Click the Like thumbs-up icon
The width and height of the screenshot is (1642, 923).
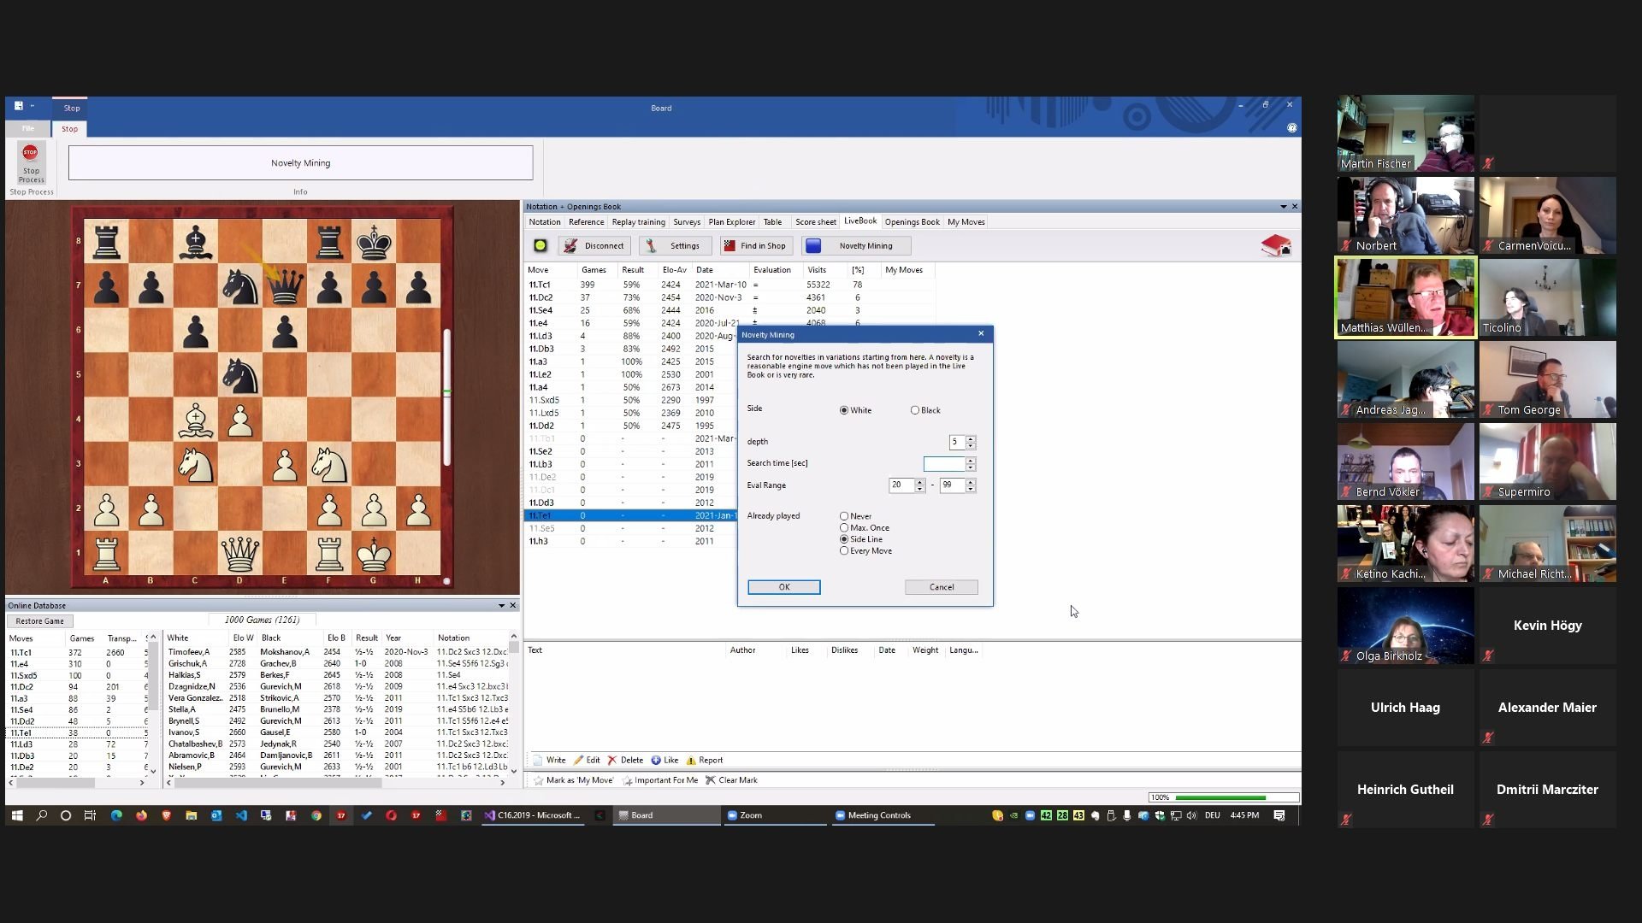656,760
